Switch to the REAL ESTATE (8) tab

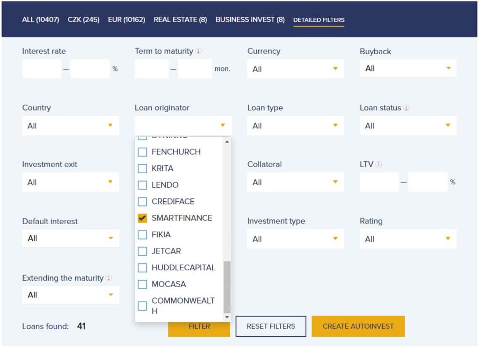pyautogui.click(x=180, y=20)
